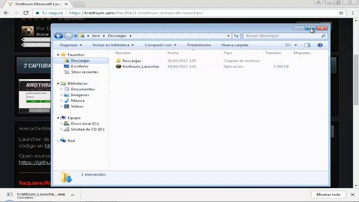Open Sitios recientes in the sidebar
This screenshot has height=202, width=359.
click(85, 72)
